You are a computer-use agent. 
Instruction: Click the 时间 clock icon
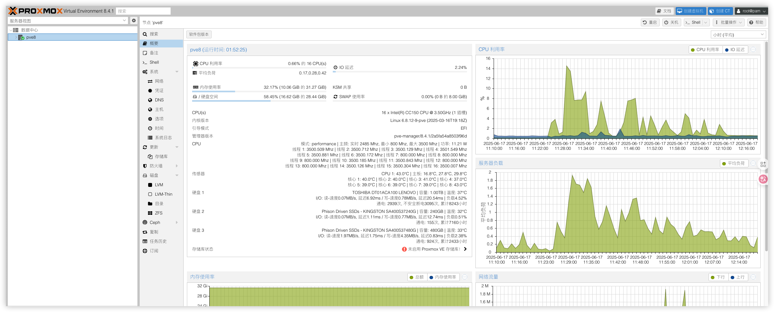pos(150,128)
